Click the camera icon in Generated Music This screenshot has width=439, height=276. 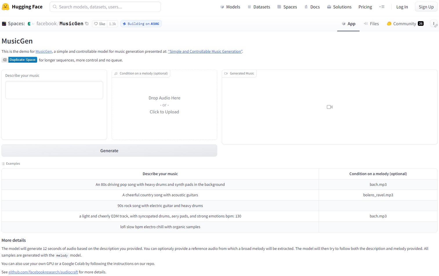tap(330, 107)
